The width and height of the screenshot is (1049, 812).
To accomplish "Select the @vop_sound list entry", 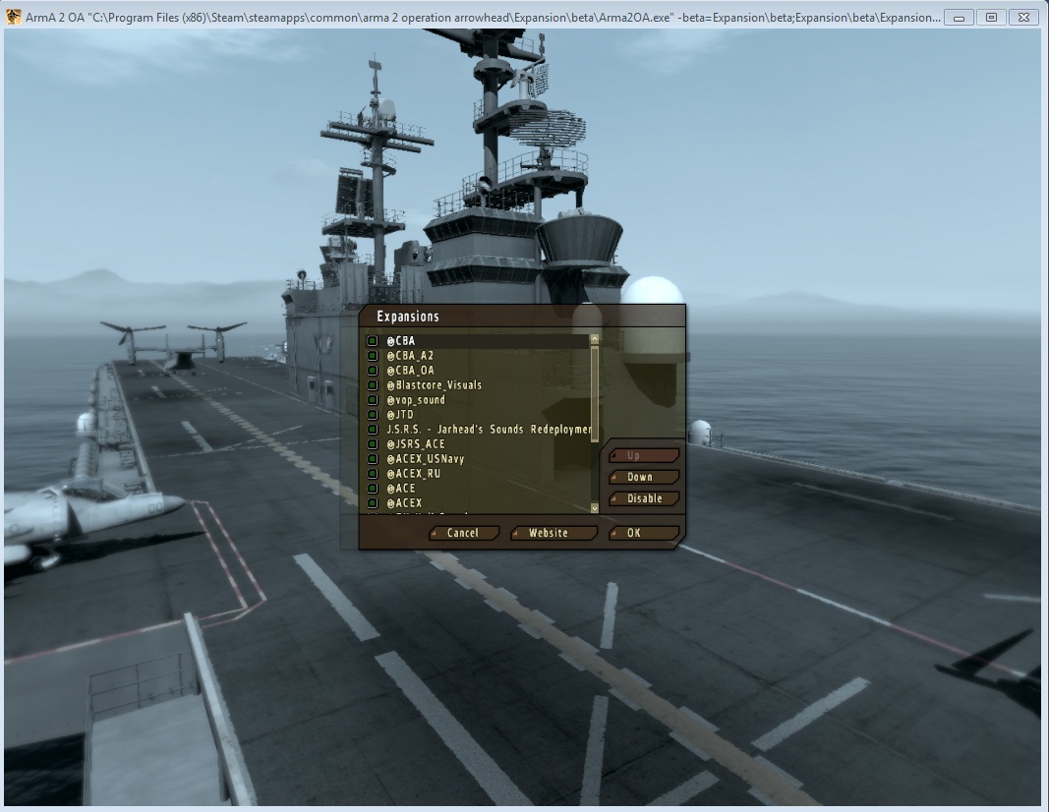I will click(477, 400).
